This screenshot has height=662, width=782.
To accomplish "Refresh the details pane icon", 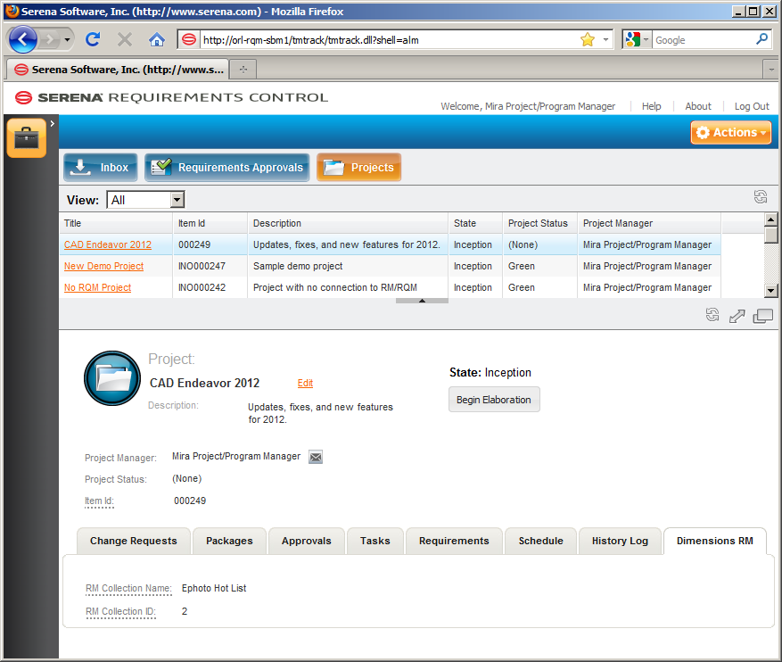I will (712, 315).
